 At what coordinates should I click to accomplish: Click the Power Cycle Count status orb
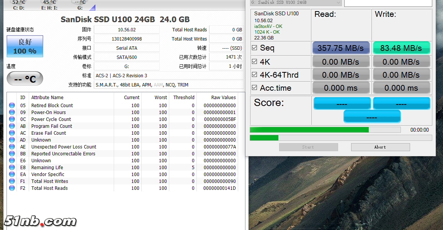pyautogui.click(x=12, y=119)
